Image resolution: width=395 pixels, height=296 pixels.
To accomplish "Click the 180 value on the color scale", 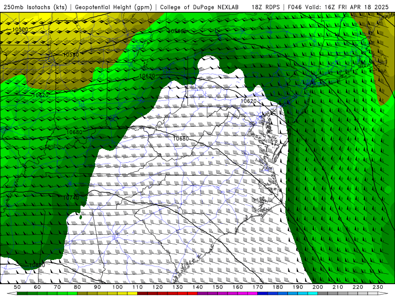I will pyautogui.click(x=277, y=287).
